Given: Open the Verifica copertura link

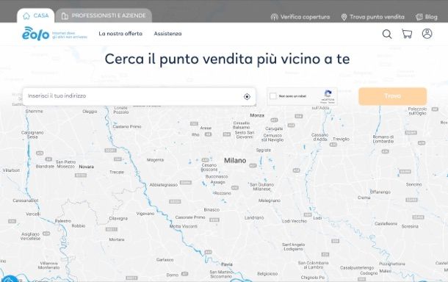Looking at the screenshot, I should [x=305, y=17].
